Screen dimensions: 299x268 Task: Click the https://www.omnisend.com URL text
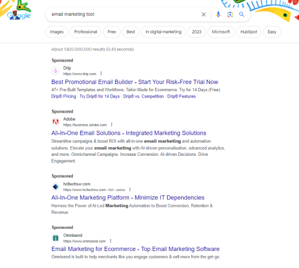(x=84, y=241)
